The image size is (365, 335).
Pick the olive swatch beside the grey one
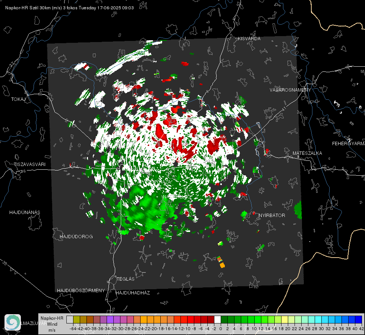76,320
